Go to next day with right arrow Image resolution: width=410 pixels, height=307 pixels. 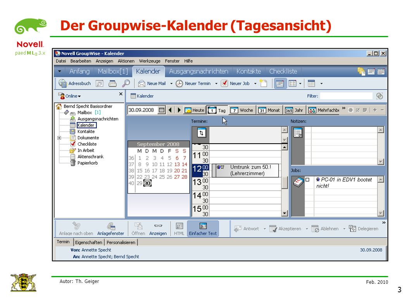[179, 110]
